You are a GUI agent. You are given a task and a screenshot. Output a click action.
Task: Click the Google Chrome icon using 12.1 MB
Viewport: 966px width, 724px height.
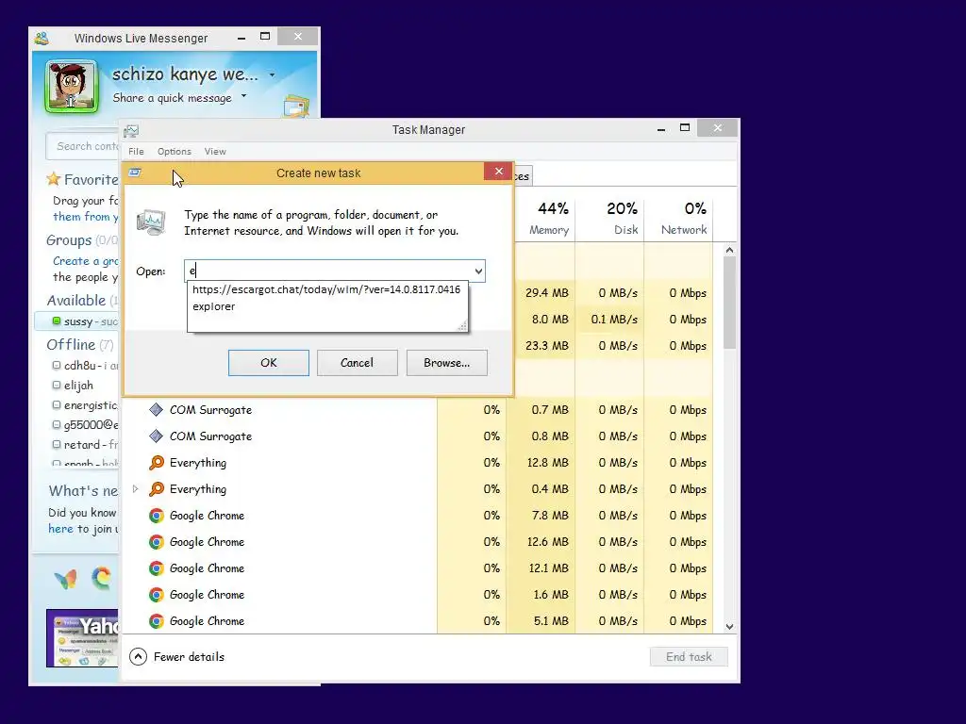tap(157, 568)
